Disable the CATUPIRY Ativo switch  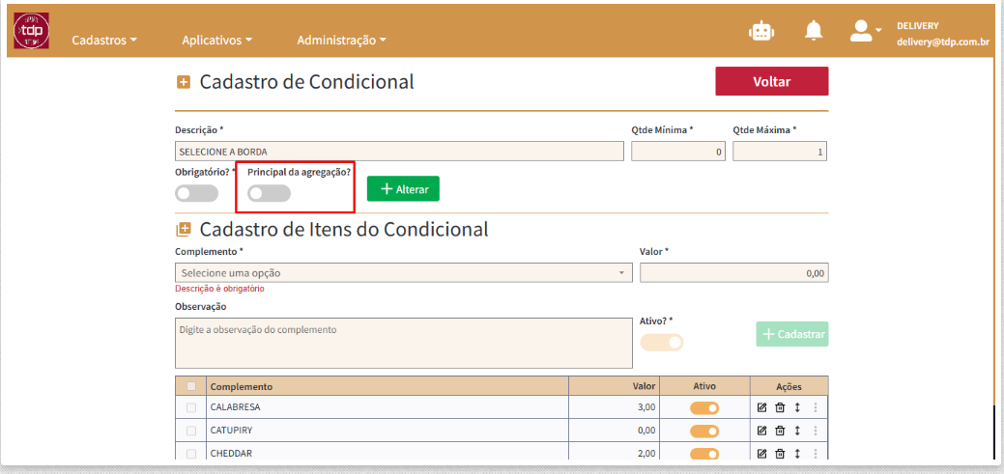coord(704,432)
